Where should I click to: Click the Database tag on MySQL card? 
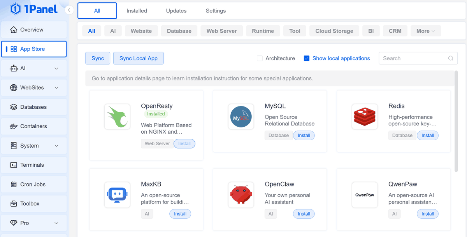tap(279, 136)
